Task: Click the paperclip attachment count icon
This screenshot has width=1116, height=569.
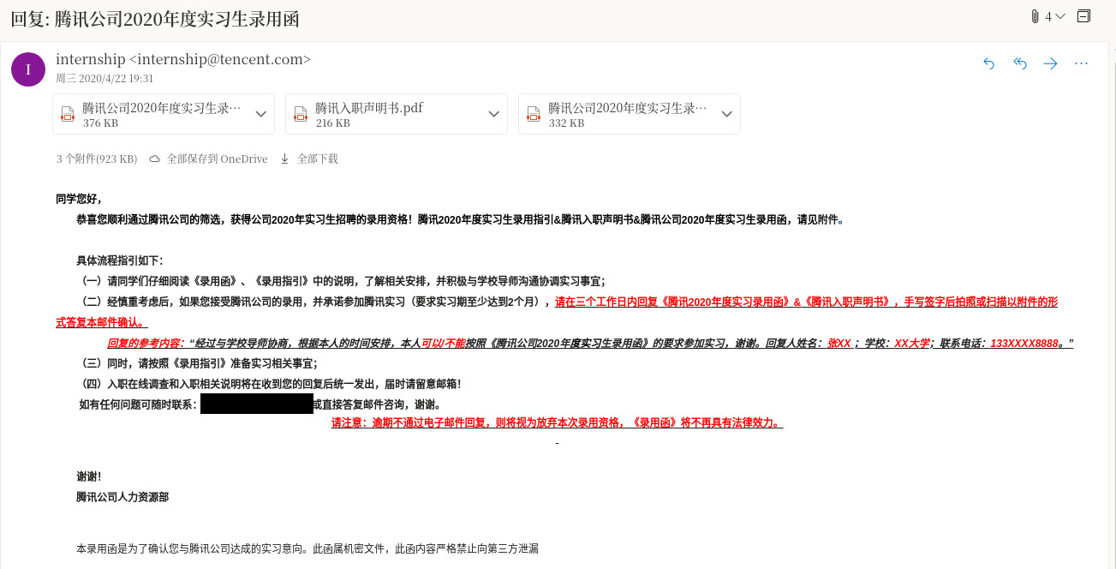Action: 1035,16
